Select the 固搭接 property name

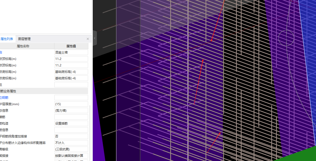(x=4, y=156)
